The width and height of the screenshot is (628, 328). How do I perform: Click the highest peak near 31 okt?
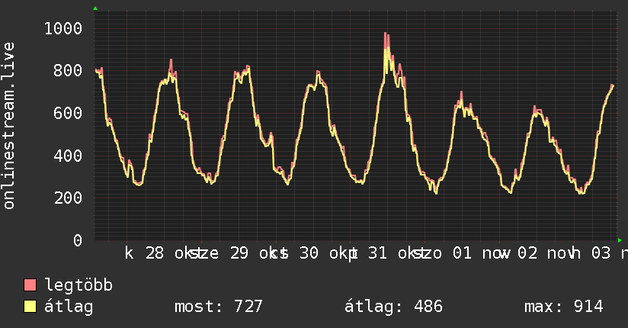coord(386,34)
